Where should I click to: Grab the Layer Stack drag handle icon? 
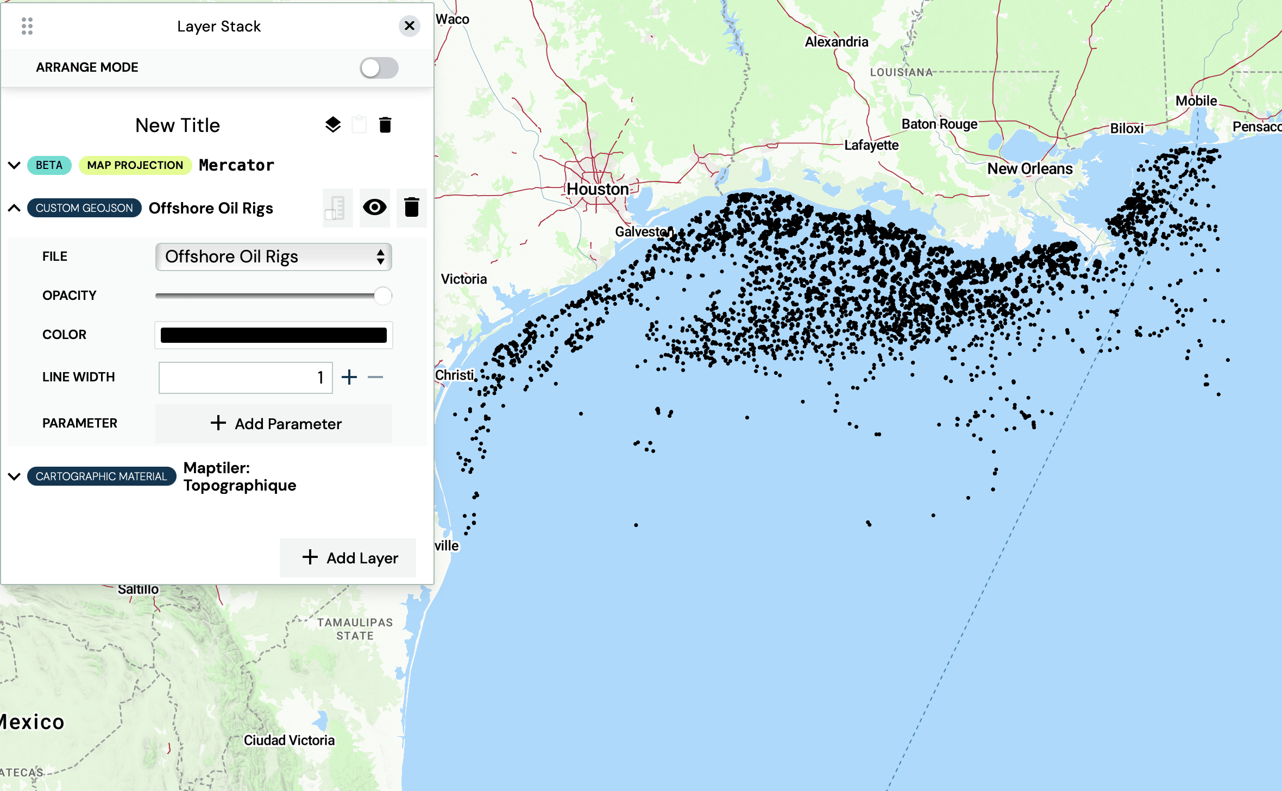(x=27, y=26)
